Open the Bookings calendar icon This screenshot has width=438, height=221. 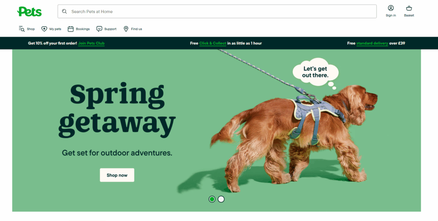click(71, 29)
